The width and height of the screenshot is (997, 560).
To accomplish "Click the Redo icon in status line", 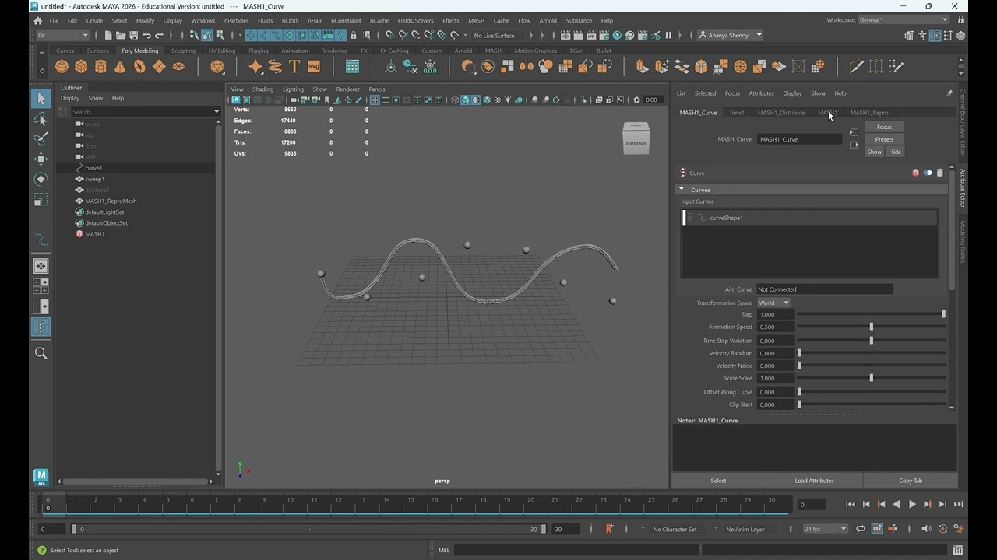I will pos(159,35).
